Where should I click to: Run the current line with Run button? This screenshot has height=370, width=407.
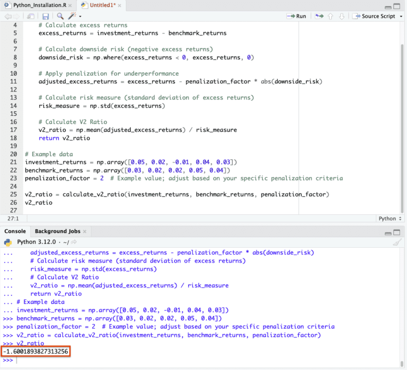[x=296, y=16]
